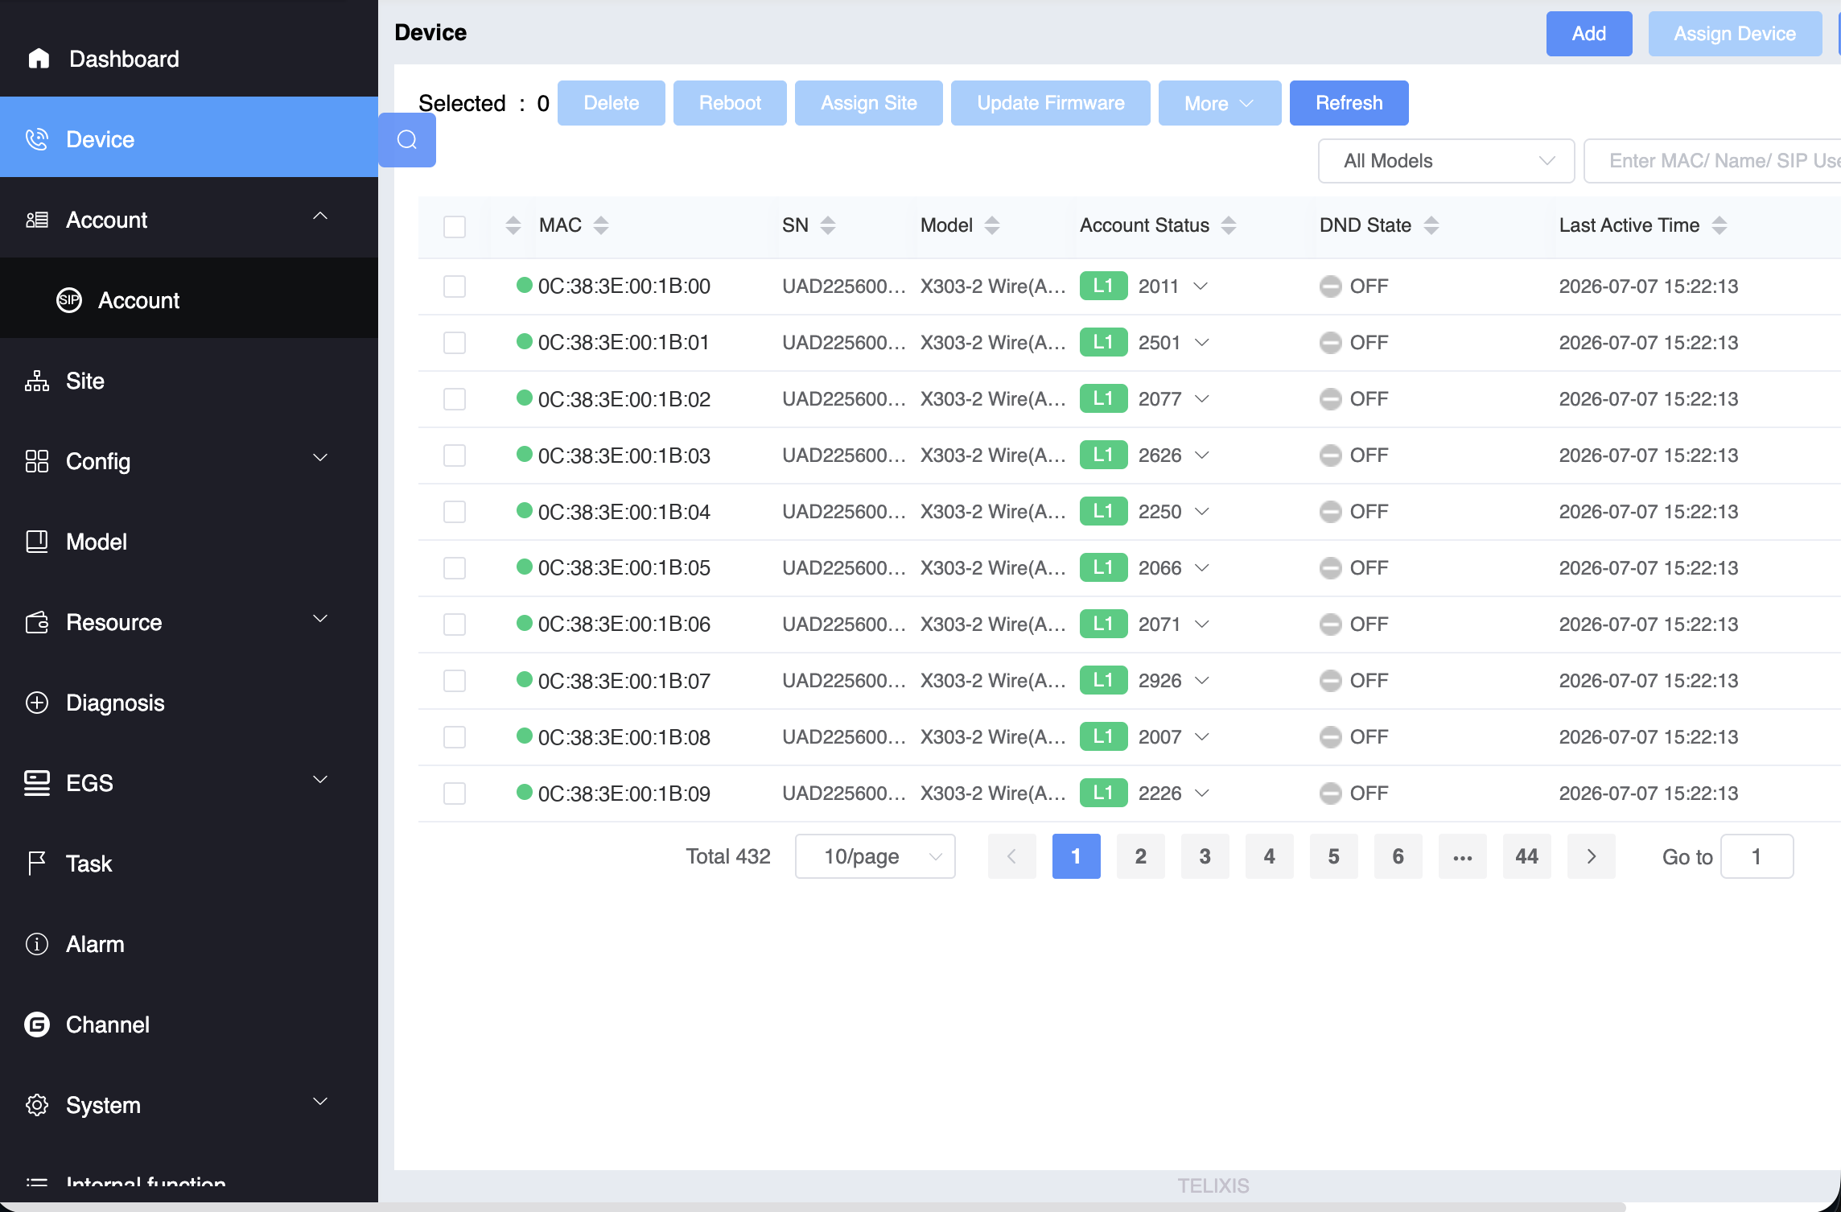Click the Assign Device button
This screenshot has width=1841, height=1212.
point(1735,34)
